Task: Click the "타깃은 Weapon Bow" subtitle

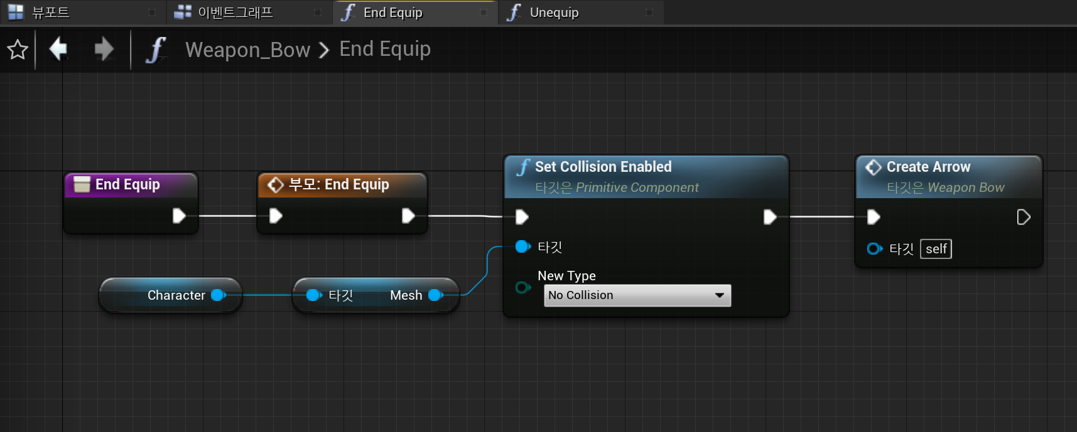Action: coord(945,187)
